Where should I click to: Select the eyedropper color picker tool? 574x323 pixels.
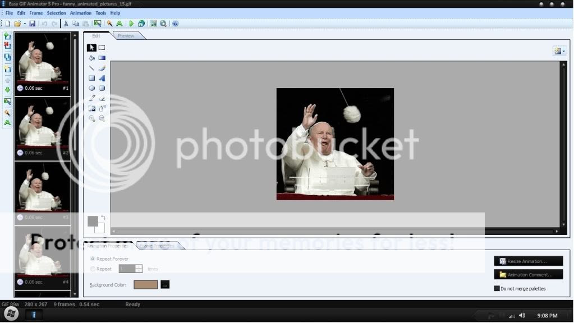coord(91,98)
